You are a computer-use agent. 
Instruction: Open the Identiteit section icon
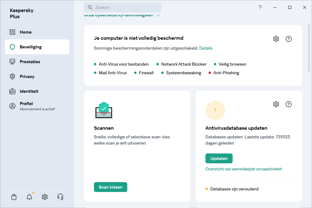point(12,91)
